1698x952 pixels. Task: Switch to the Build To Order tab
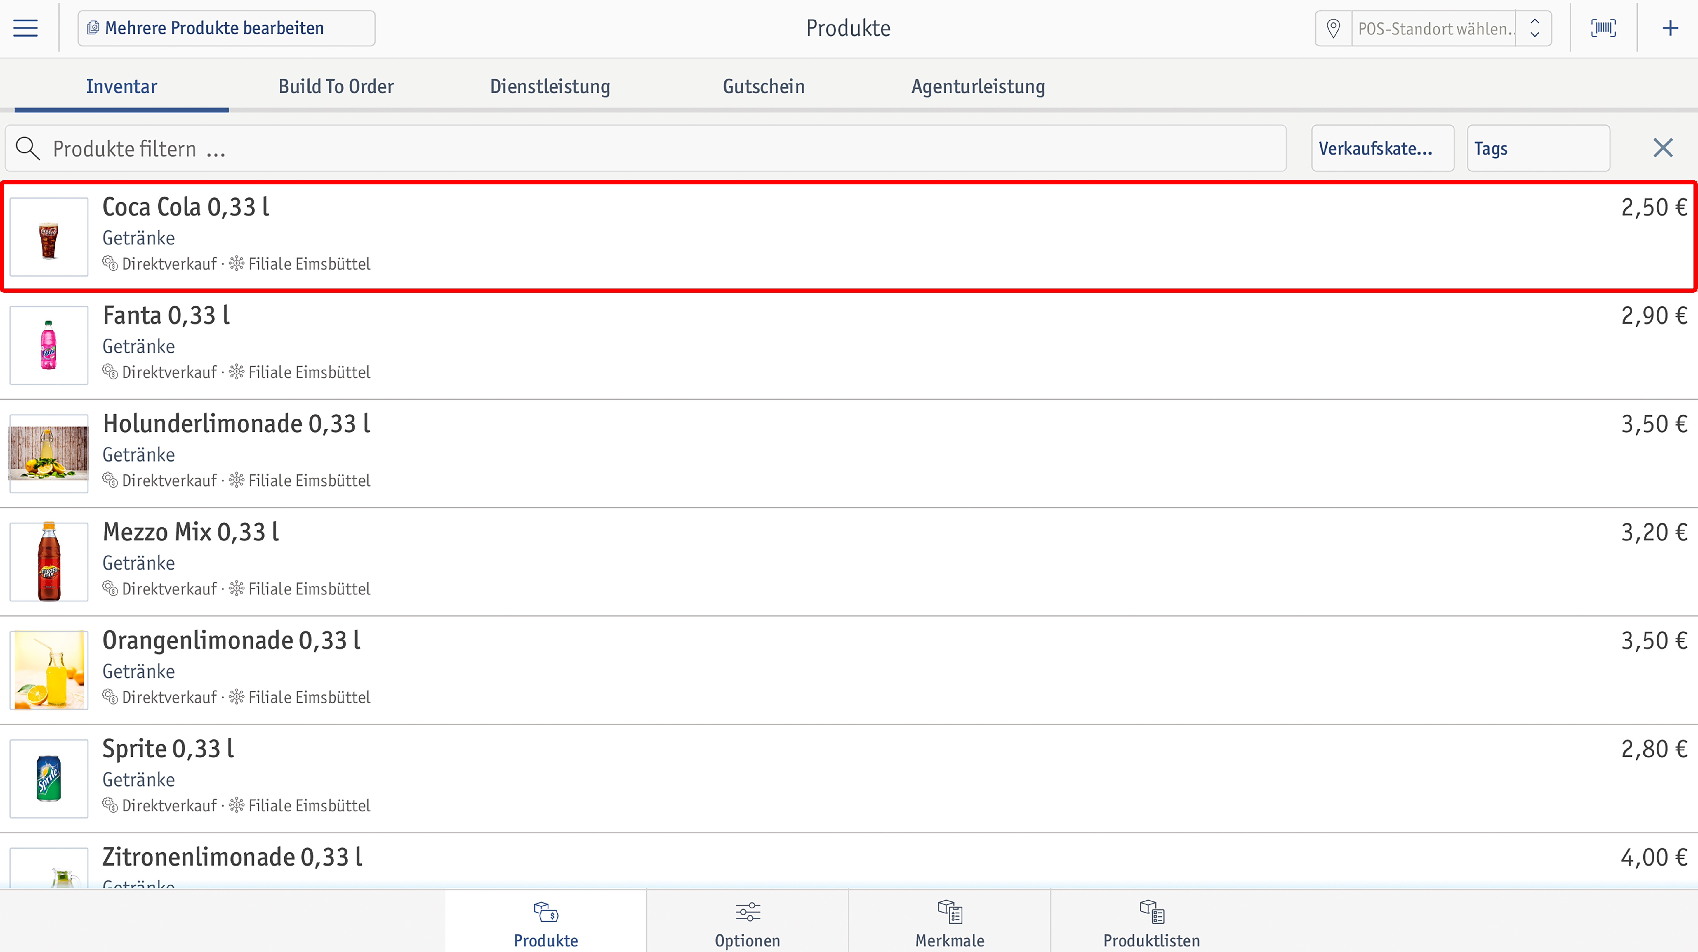(336, 86)
